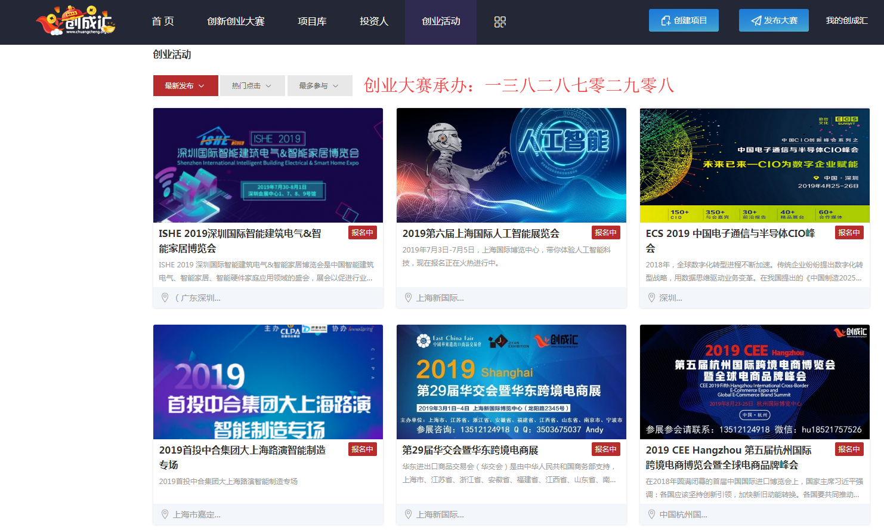Click 报名中 badge on CEE Hangzhou card

pyautogui.click(x=849, y=449)
